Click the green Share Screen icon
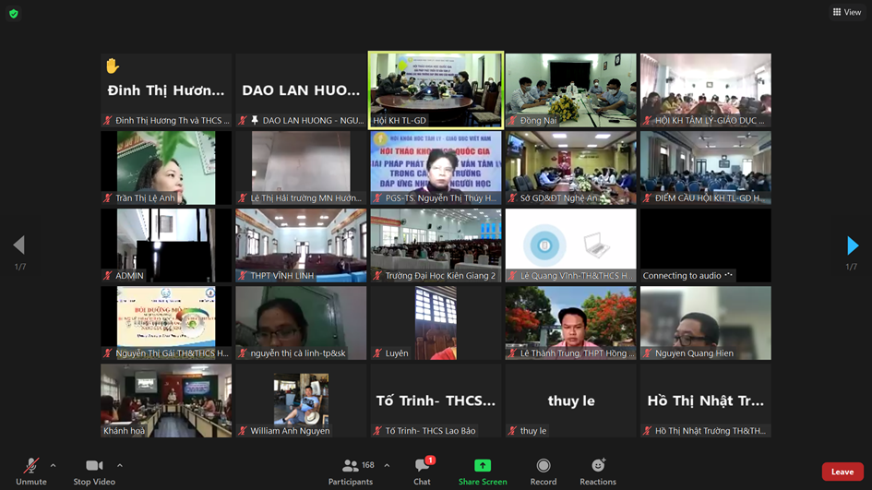 482,466
